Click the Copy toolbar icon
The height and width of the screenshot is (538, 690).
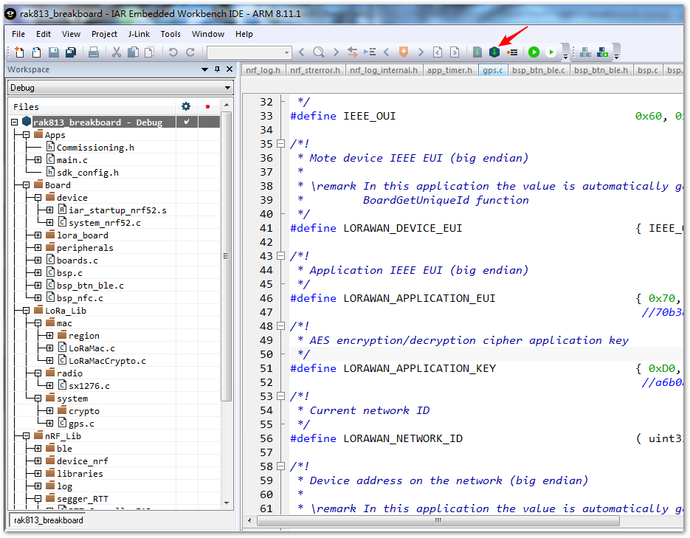pos(133,52)
